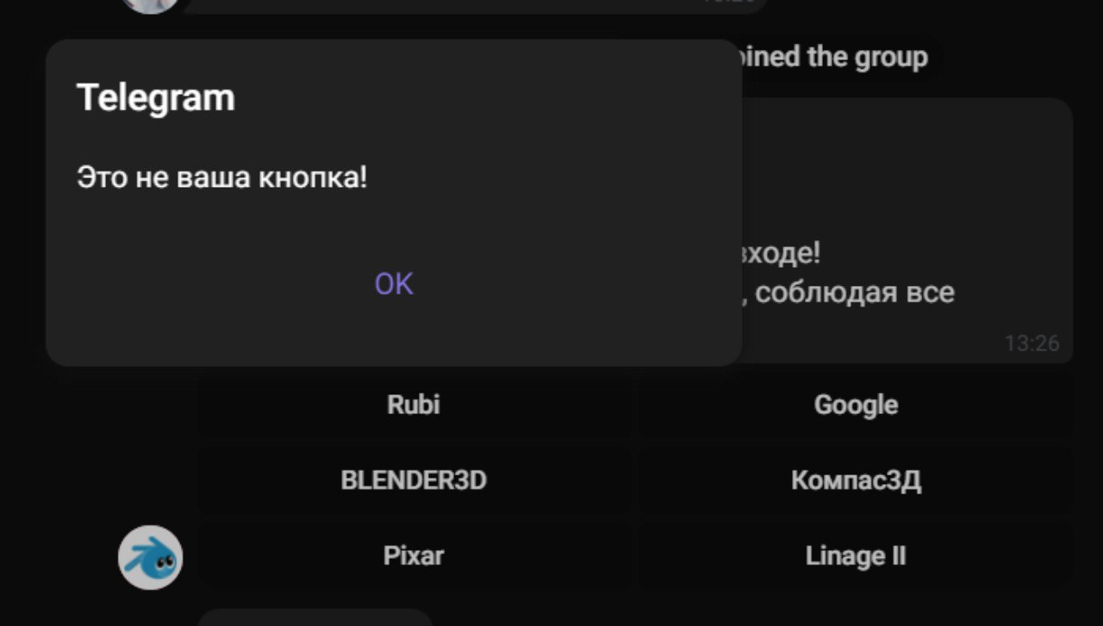The height and width of the screenshot is (626, 1103).
Task: Click the partial message bubble below Pixar
Action: point(315,617)
